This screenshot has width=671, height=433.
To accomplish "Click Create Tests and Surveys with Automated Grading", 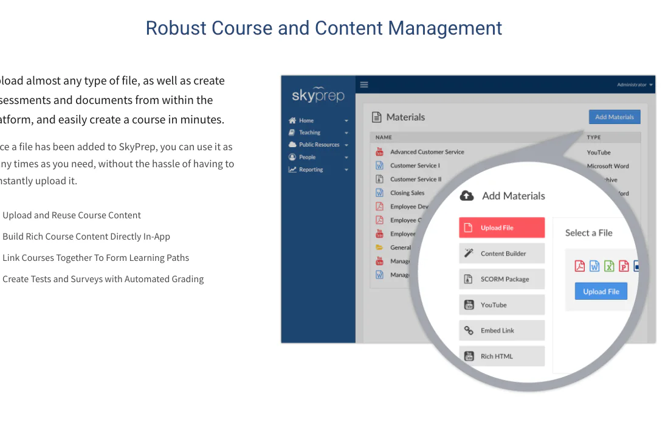I will pos(103,279).
